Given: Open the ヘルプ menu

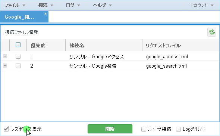Looking at the screenshot, I should point(103,5).
